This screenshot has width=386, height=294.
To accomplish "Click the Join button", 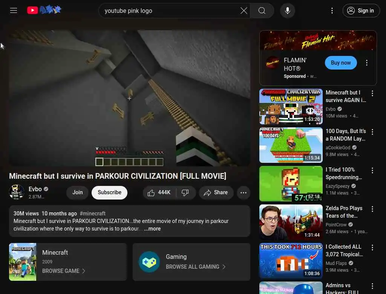I will [x=78, y=192].
